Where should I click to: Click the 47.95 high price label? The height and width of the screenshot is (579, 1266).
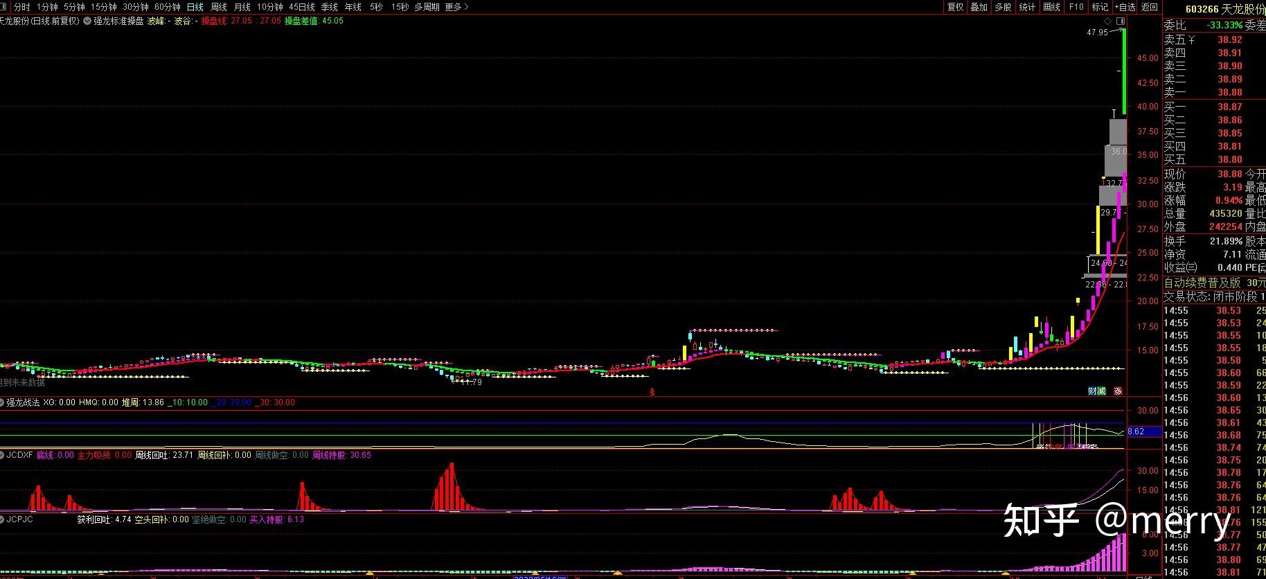point(1097,33)
